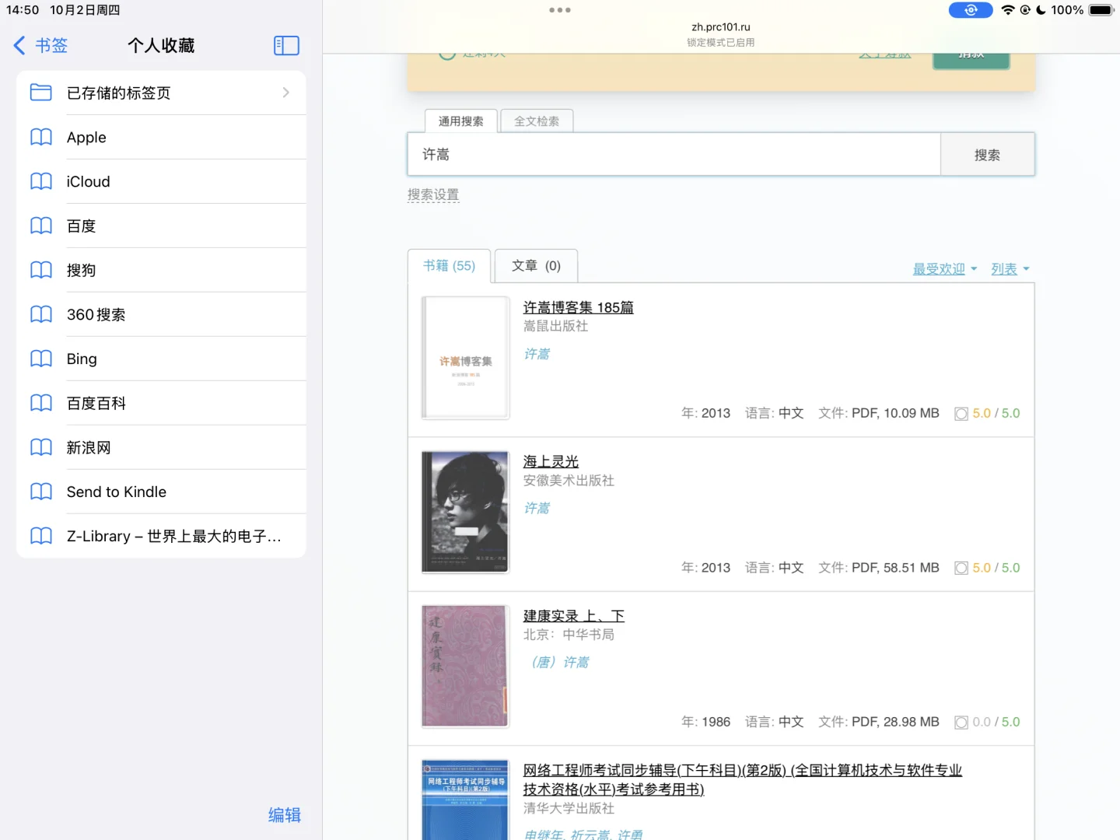Open the three-dots multitasking menu

(560, 10)
